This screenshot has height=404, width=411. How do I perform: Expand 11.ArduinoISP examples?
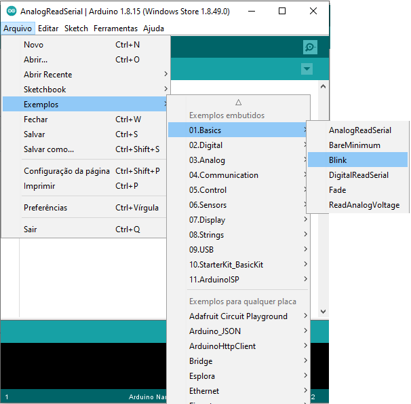pyautogui.click(x=238, y=279)
